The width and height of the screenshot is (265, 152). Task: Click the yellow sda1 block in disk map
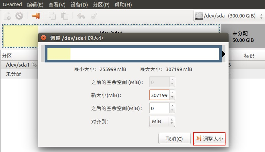pos(21,36)
